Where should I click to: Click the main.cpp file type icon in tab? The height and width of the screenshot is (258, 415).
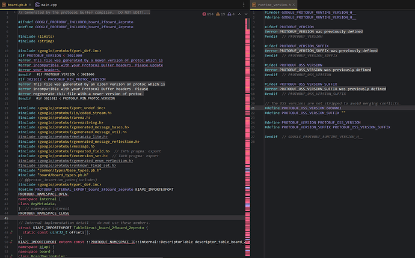click(x=37, y=5)
